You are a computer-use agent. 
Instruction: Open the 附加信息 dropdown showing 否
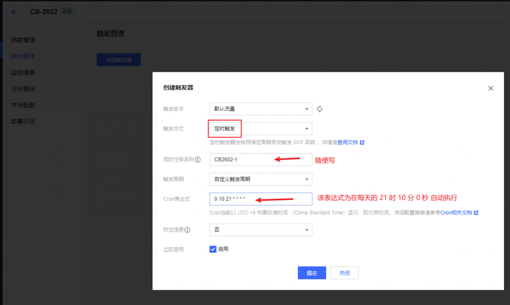coord(261,230)
